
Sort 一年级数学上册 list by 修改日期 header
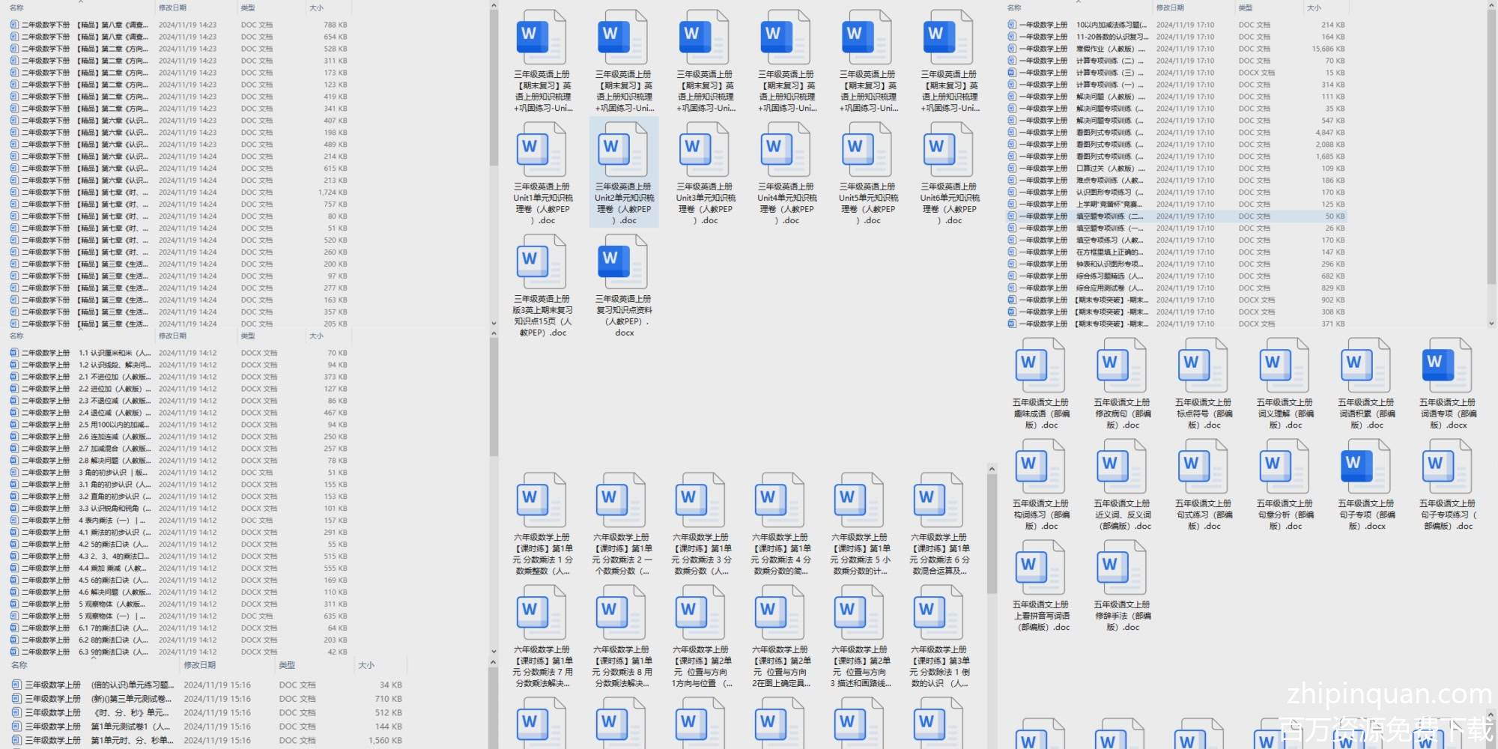click(1170, 7)
